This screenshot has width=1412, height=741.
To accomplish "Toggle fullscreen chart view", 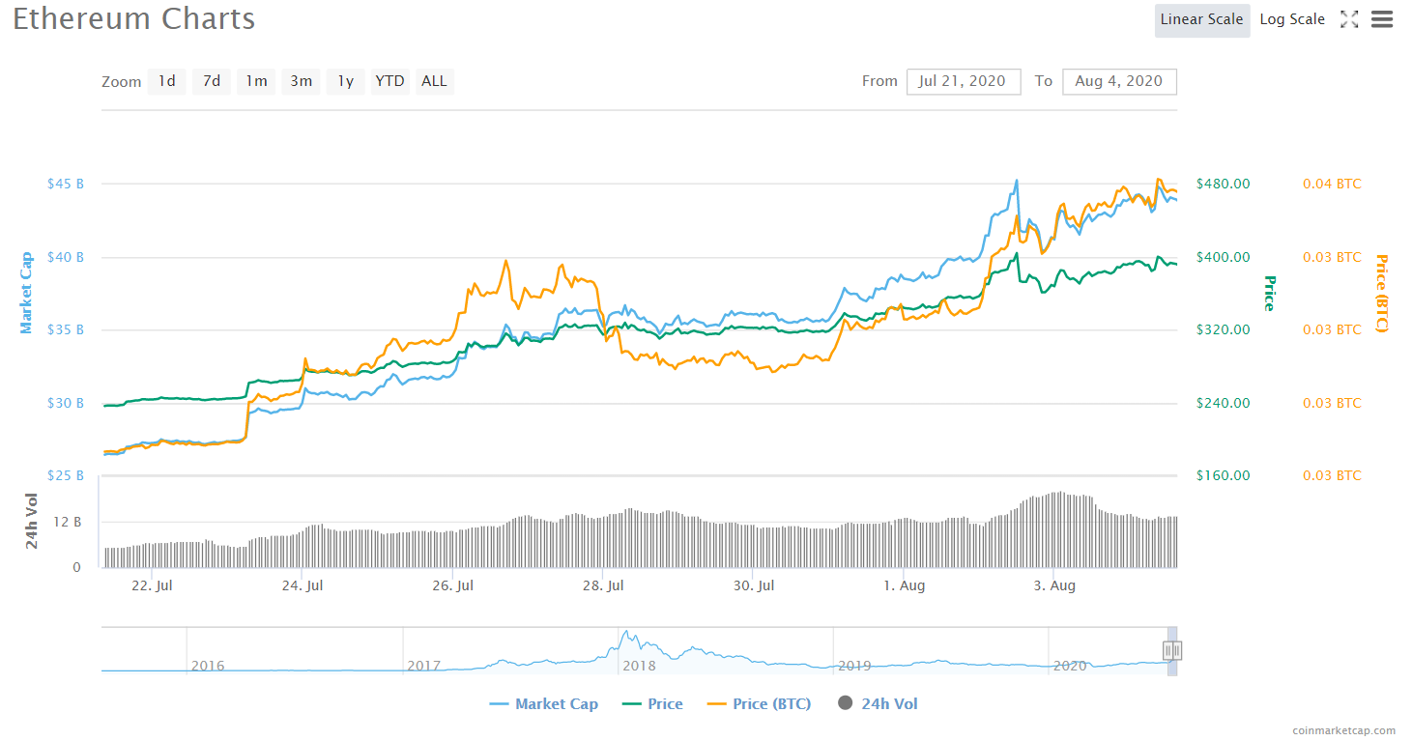I will pyautogui.click(x=1349, y=19).
